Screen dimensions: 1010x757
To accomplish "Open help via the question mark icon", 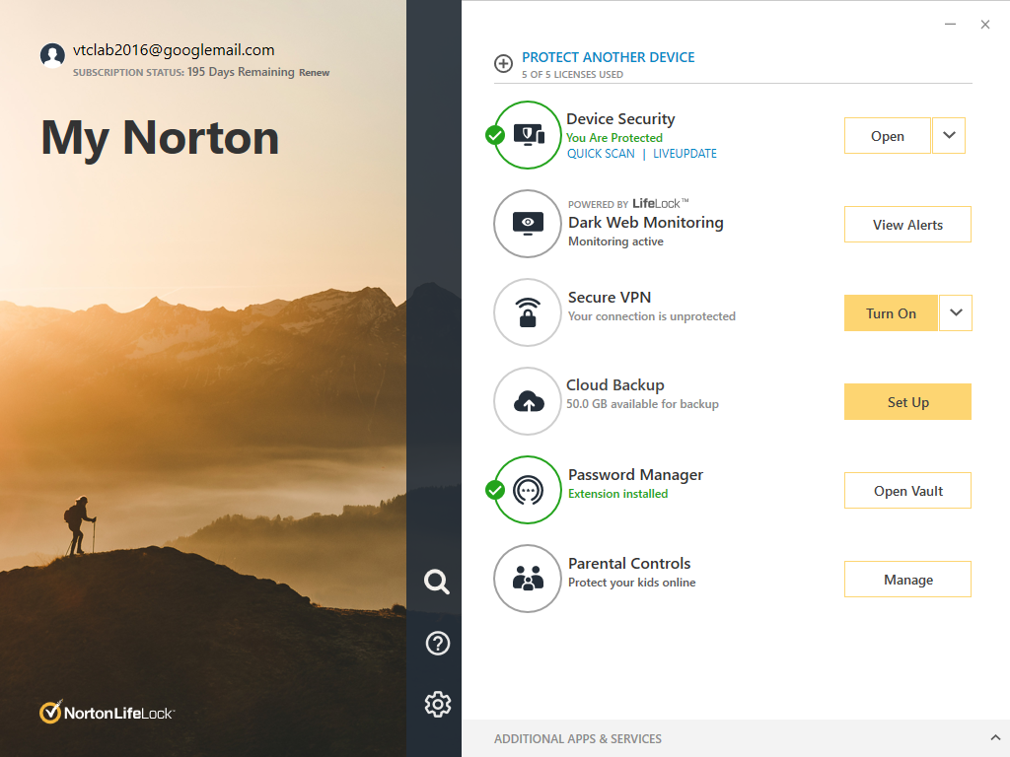I will click(437, 644).
